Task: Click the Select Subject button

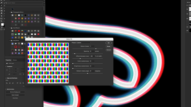Action: pyautogui.click(x=15, y=95)
